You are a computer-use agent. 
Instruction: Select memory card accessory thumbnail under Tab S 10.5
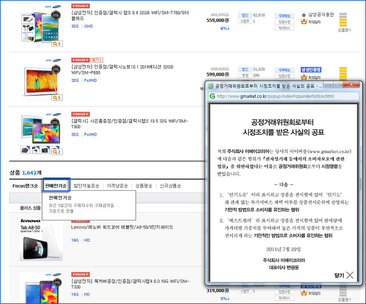45,150
